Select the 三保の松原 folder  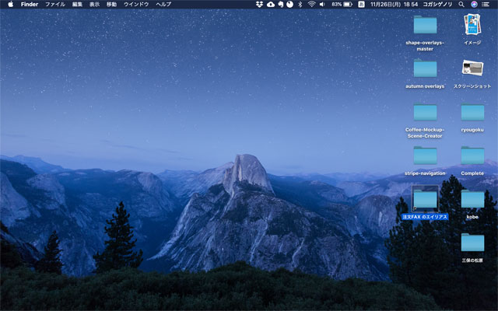coord(472,242)
